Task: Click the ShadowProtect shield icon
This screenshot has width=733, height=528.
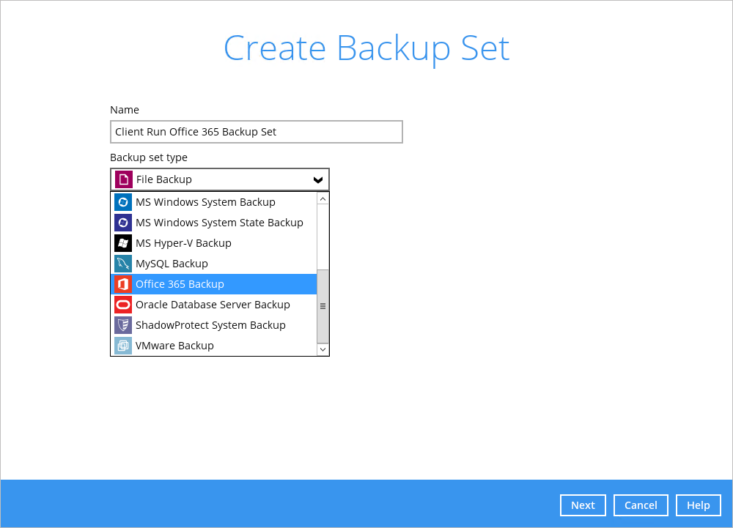Action: pos(123,325)
